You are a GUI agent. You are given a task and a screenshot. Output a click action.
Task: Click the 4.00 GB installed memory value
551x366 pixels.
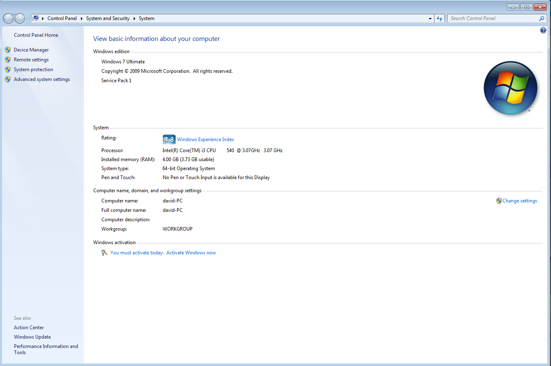pyautogui.click(x=188, y=159)
